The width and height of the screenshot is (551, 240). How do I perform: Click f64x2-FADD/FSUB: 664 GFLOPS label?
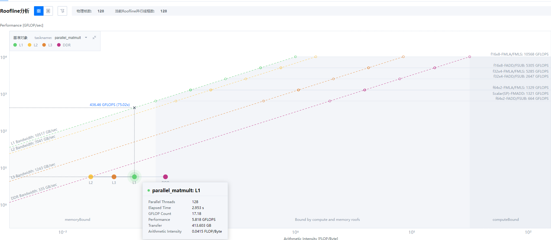pyautogui.click(x=522, y=99)
